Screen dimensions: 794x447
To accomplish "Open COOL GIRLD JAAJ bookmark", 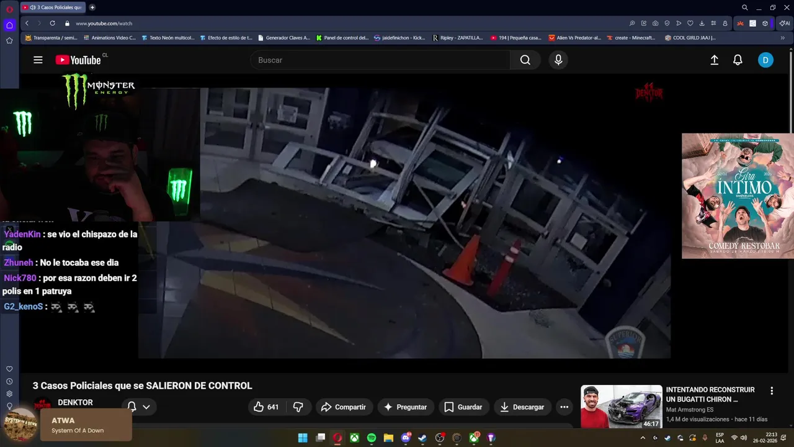I will [690, 38].
